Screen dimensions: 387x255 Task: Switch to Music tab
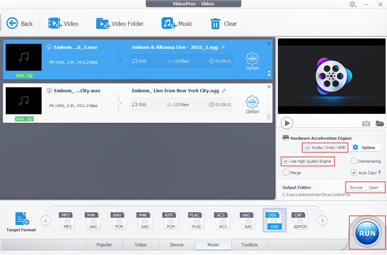pyautogui.click(x=213, y=244)
